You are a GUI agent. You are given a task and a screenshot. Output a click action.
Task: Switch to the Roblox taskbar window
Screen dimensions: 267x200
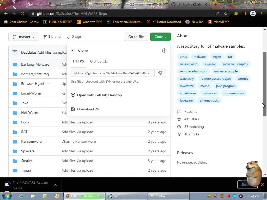click(x=169, y=196)
